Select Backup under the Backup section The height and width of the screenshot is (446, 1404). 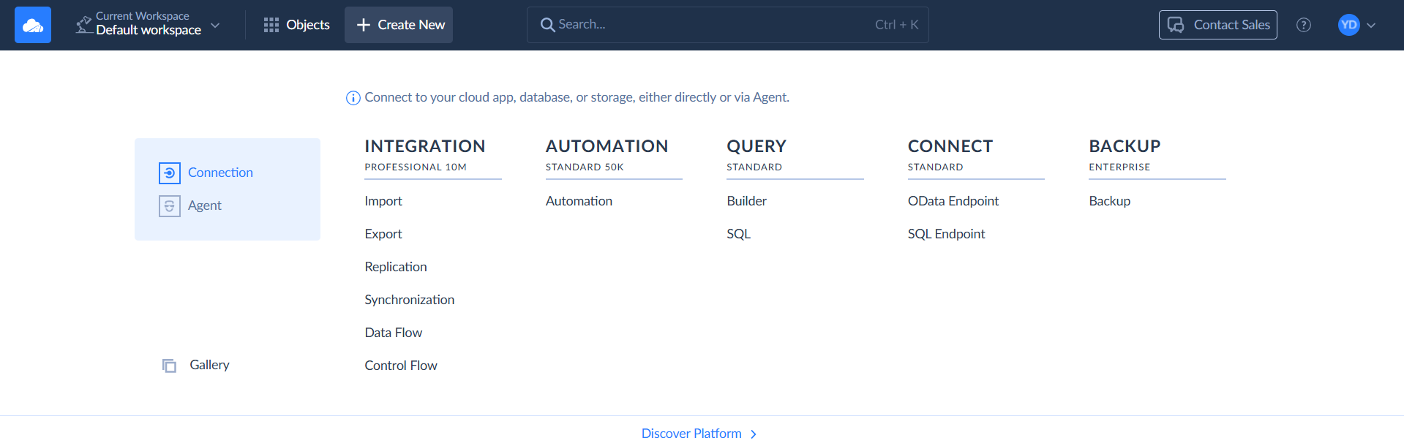coord(1109,201)
